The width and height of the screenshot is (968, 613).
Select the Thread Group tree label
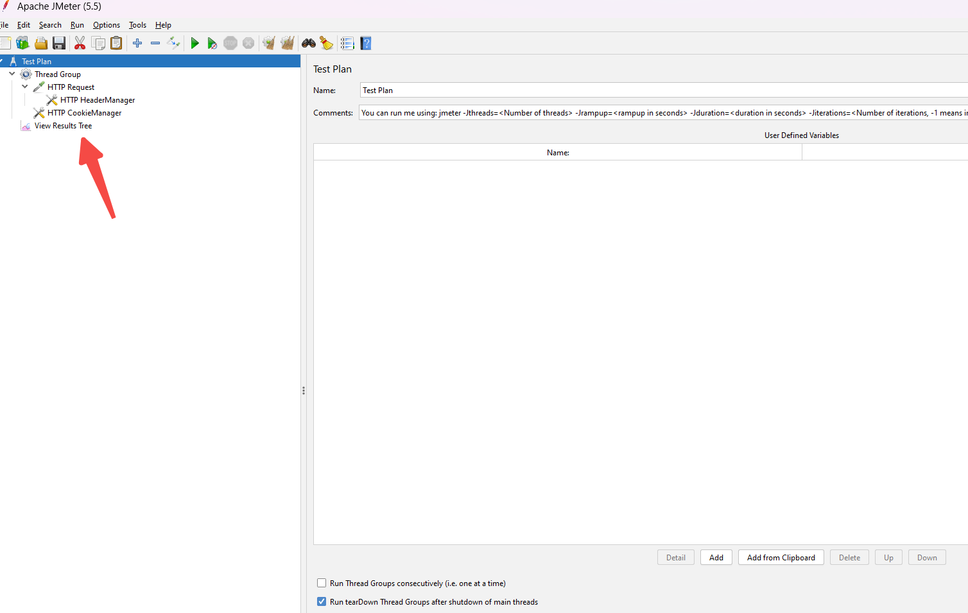coord(58,74)
